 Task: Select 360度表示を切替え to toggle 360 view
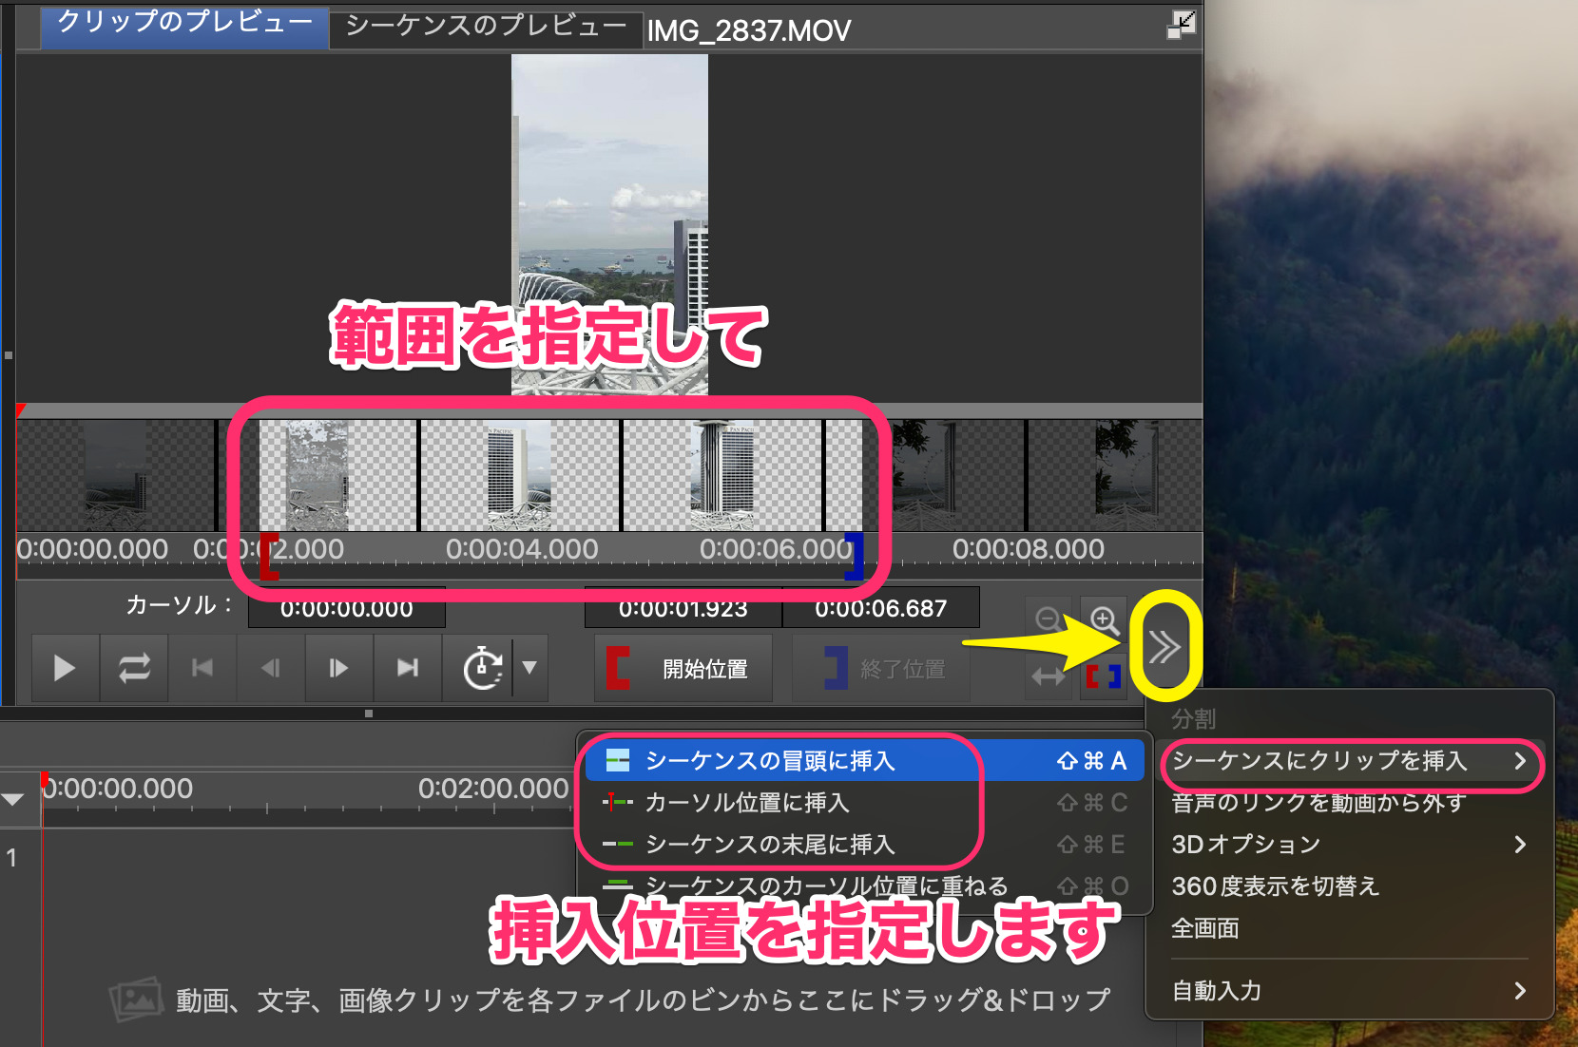tap(1275, 885)
